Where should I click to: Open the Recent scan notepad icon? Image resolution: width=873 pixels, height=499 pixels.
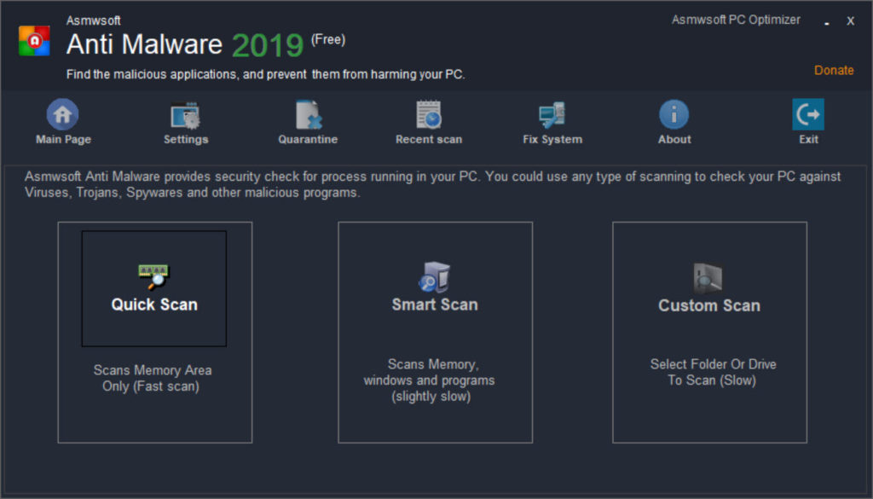(429, 114)
